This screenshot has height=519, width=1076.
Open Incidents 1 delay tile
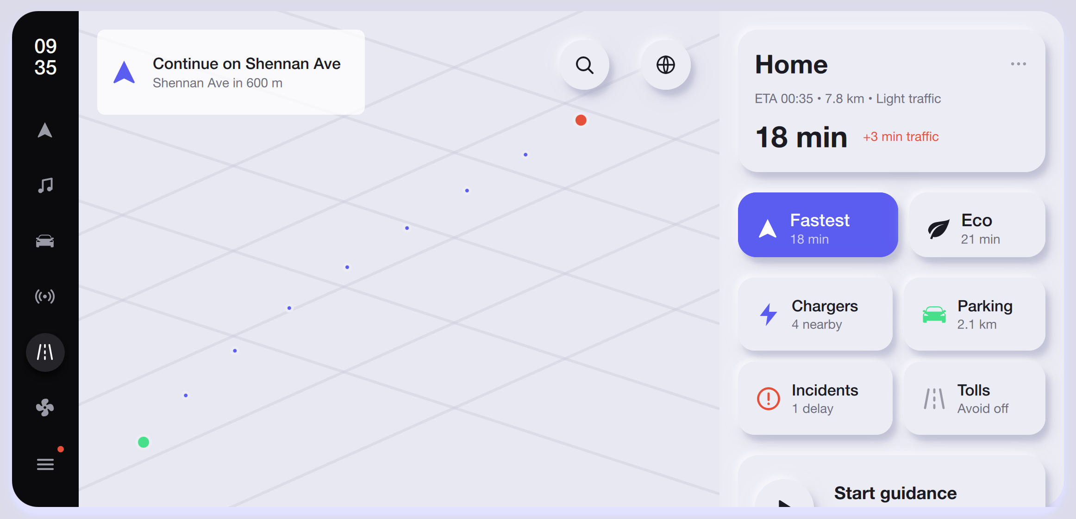[815, 398]
